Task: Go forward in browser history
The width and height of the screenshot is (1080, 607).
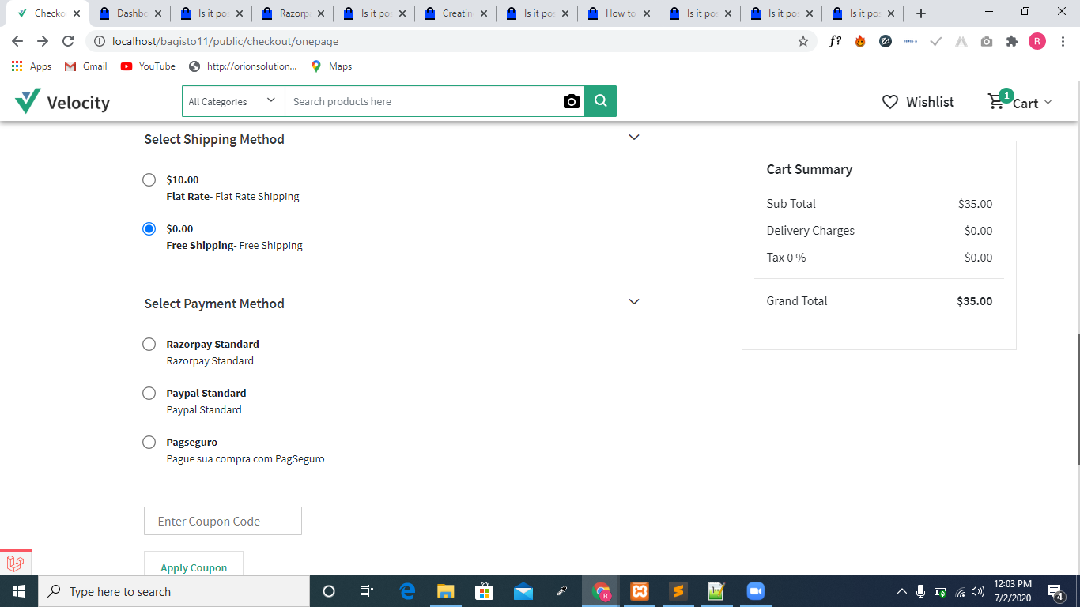Action: (43, 41)
